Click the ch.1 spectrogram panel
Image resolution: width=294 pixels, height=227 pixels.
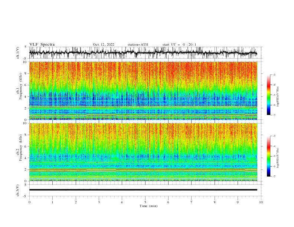click(143, 91)
